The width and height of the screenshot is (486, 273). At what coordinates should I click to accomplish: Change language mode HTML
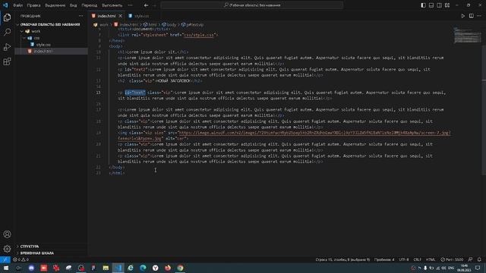(431, 259)
